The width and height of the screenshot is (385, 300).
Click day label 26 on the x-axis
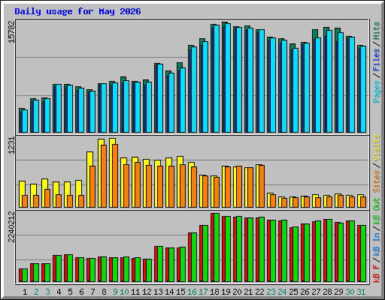[305, 292]
